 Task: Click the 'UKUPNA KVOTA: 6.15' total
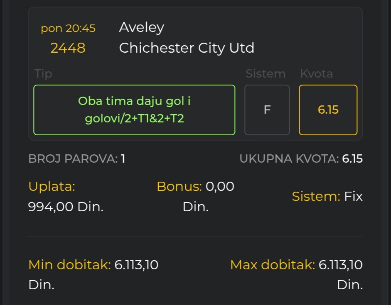pos(301,159)
